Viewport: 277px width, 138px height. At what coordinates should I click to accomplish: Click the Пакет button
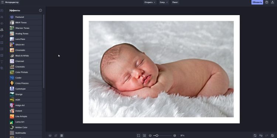[x=175, y=2]
